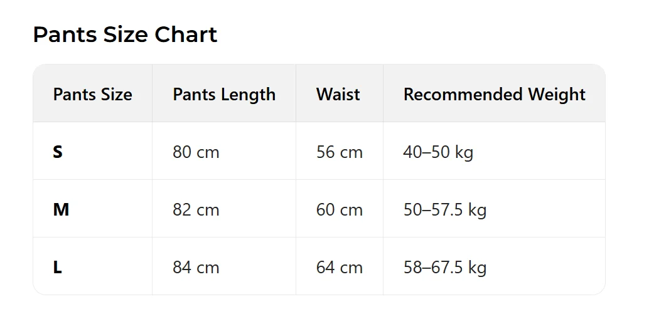Click the size S row label
The height and width of the screenshot is (324, 649).
(58, 152)
